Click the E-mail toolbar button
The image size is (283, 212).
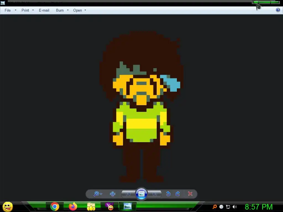pos(44,10)
